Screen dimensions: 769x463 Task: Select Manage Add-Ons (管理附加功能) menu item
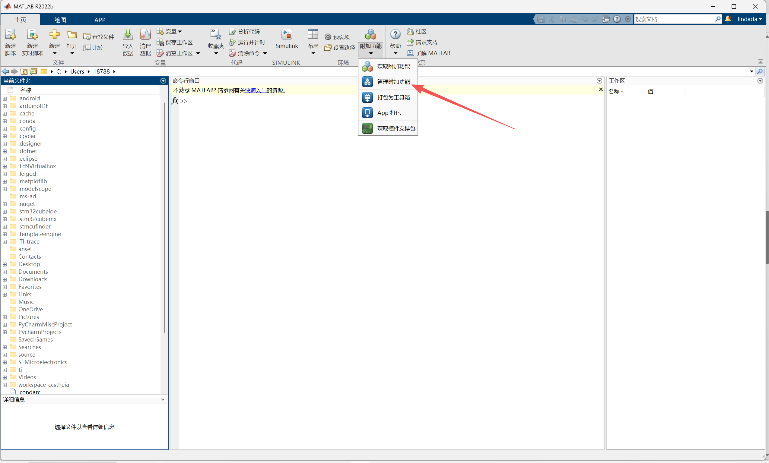coord(393,82)
